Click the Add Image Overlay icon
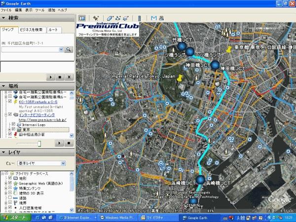The image size is (296, 222). [126, 18]
